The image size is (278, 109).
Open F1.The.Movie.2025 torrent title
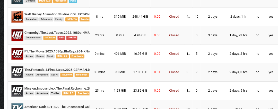tap(57, 51)
